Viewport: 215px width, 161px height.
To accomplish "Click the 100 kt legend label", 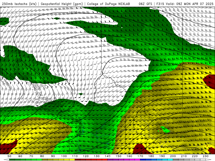I will [x=64, y=156].
